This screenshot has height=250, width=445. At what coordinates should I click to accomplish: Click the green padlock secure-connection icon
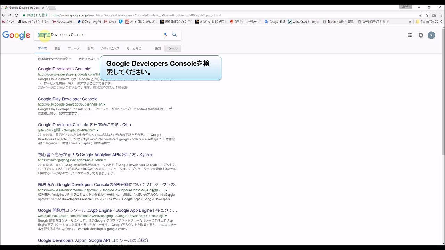pyautogui.click(x=24, y=15)
